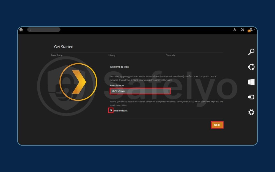Open the server activity status icon
The height and width of the screenshot is (172, 275).
tap(235, 29)
